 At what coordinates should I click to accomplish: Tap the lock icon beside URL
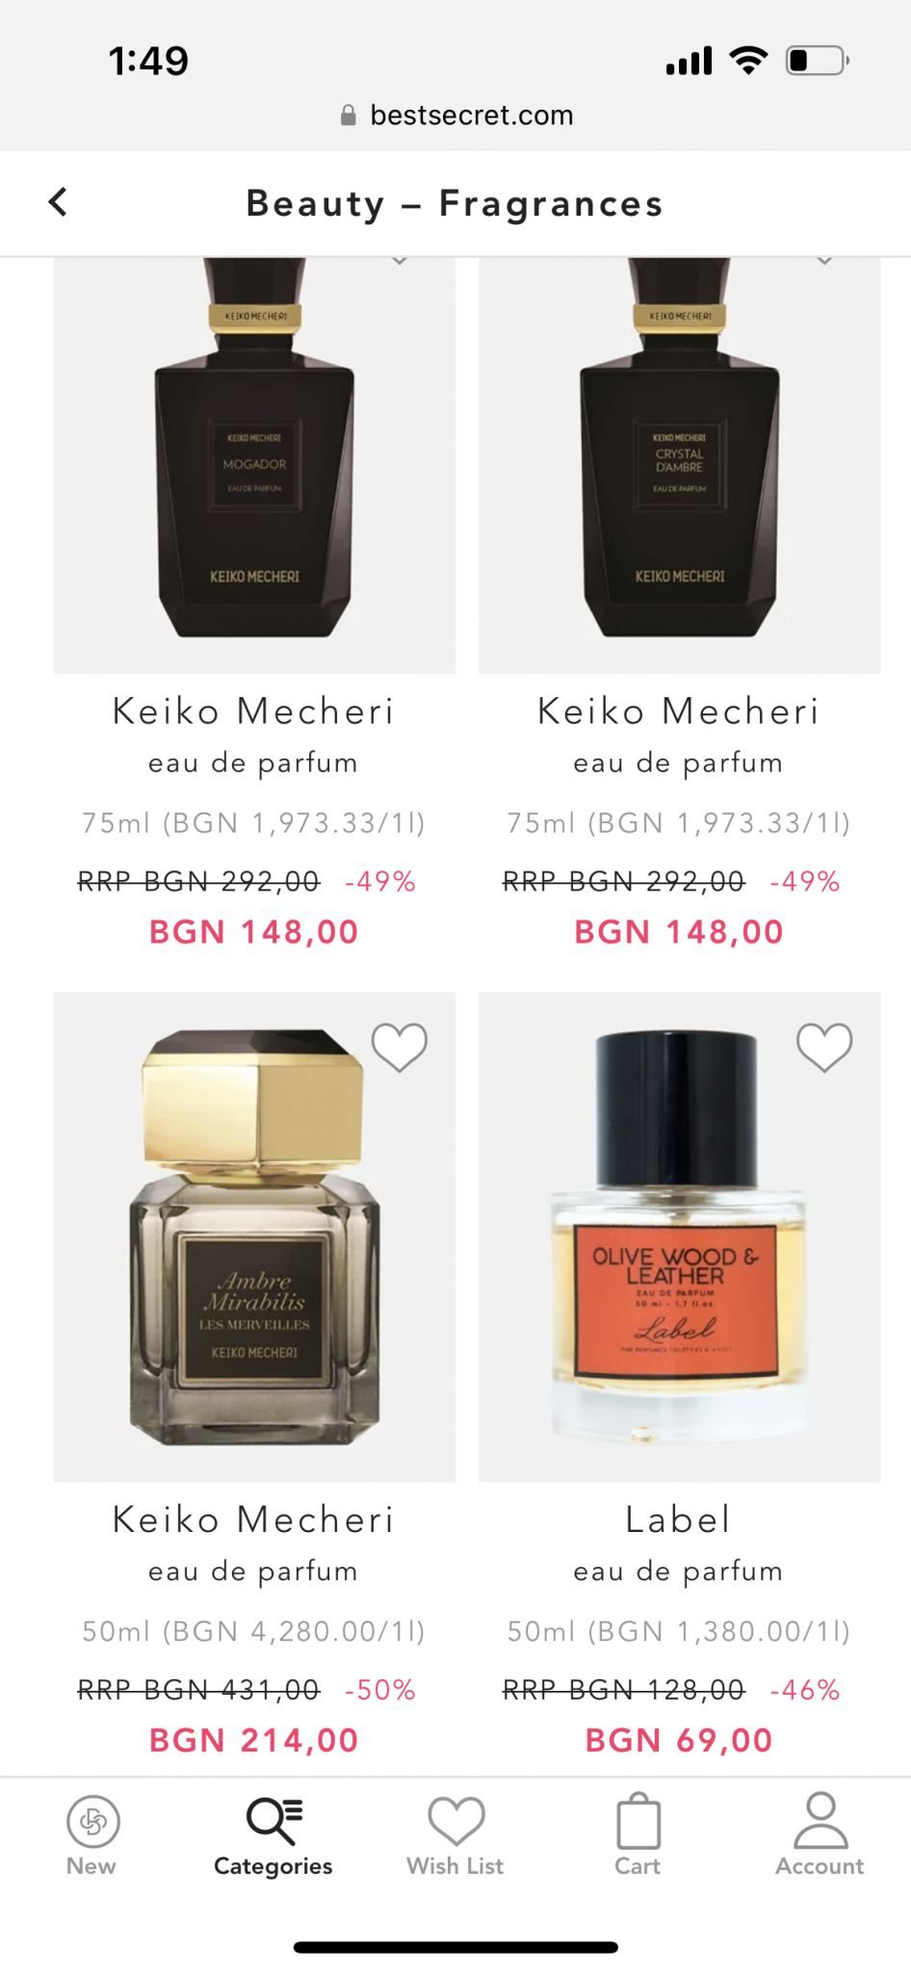(x=349, y=116)
